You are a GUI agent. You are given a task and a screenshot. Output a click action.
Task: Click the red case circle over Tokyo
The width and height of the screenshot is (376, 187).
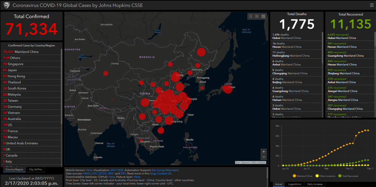228,90
